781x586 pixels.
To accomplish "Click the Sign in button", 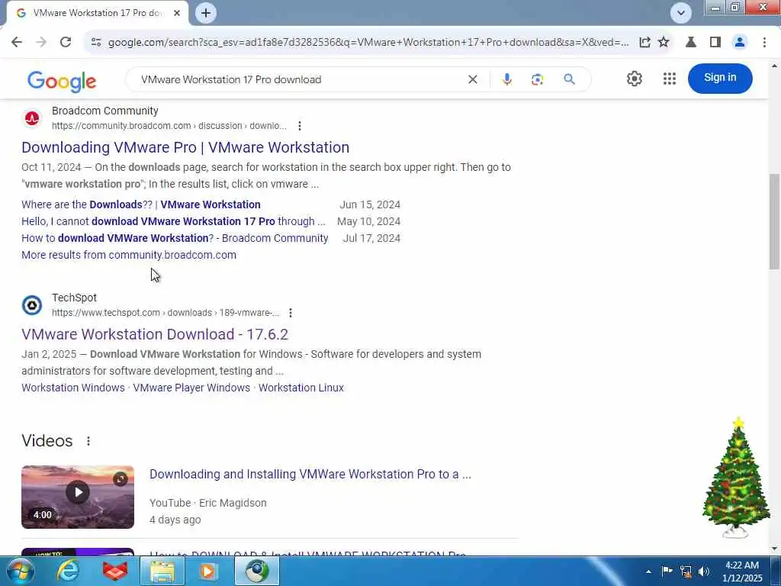I will pyautogui.click(x=720, y=79).
